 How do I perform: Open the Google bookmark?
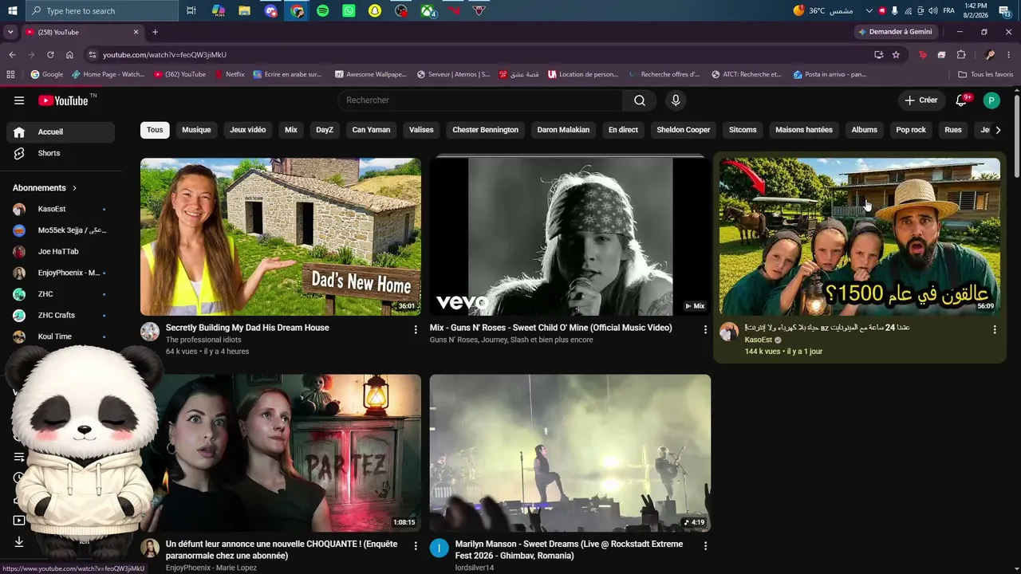47,74
